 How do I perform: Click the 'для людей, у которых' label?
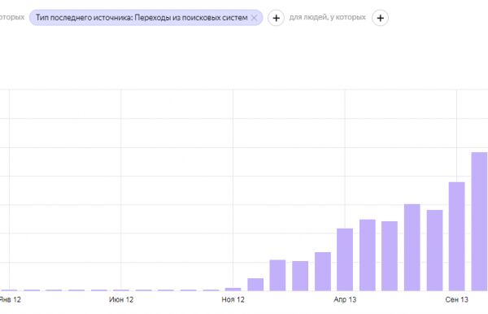(x=328, y=17)
